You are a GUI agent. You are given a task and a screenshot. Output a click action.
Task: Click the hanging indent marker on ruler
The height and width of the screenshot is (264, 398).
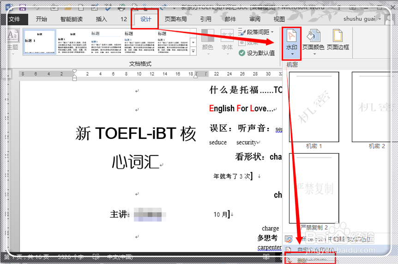tap(74, 76)
